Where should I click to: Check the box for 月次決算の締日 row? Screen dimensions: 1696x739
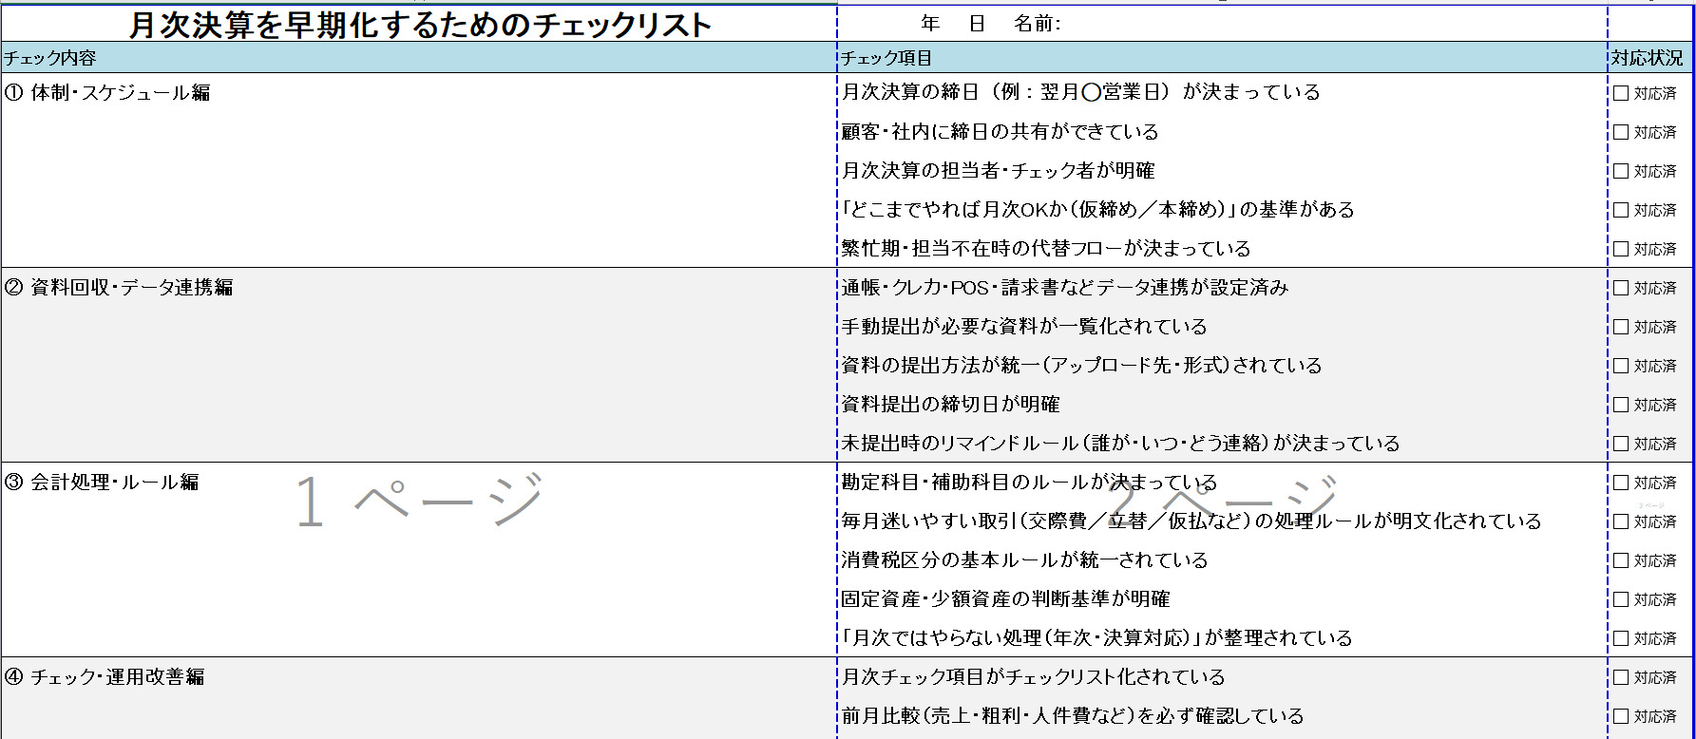[1621, 93]
